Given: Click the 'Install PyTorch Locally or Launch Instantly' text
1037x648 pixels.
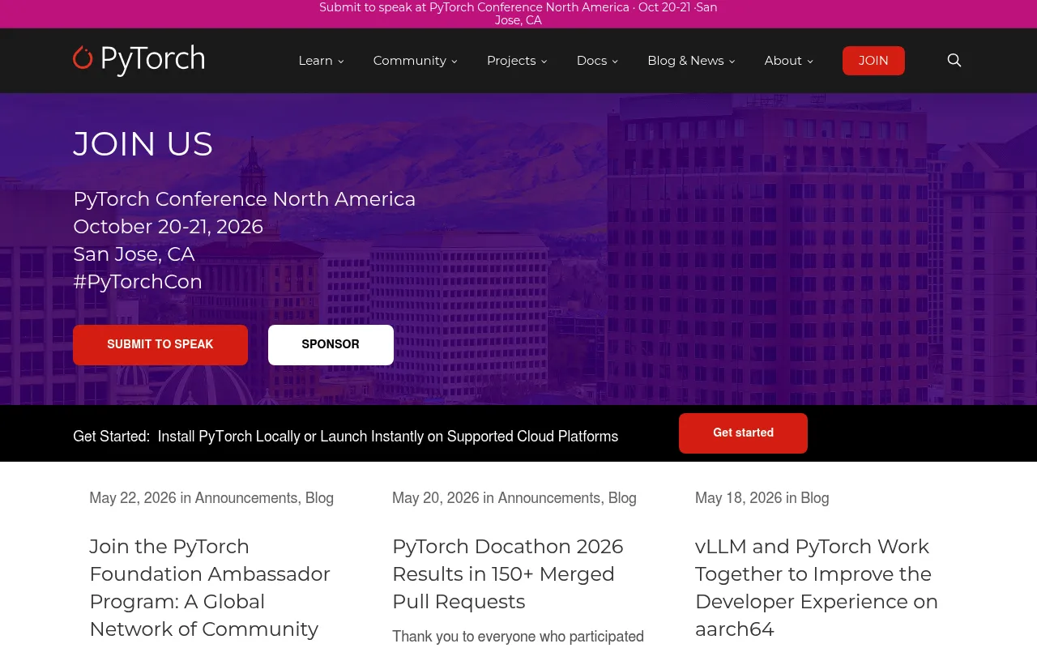Looking at the screenshot, I should [388, 437].
